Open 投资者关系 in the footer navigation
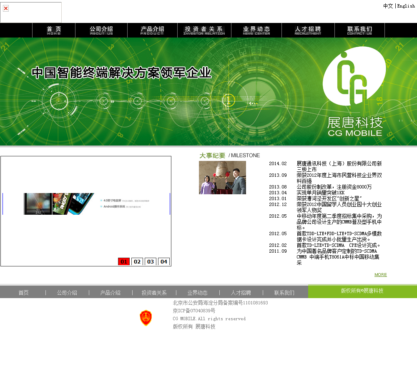Viewport: 417px width, 379px height. coord(154,293)
